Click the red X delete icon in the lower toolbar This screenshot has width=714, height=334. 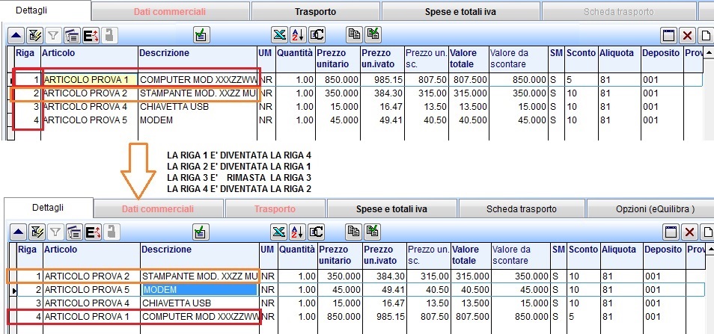click(x=689, y=232)
